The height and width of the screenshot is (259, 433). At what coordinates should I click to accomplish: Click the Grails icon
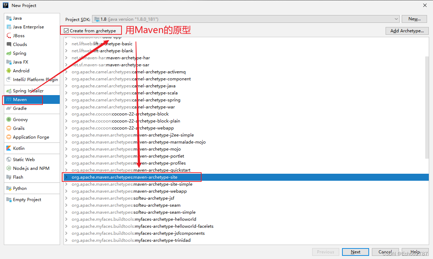[9, 128]
